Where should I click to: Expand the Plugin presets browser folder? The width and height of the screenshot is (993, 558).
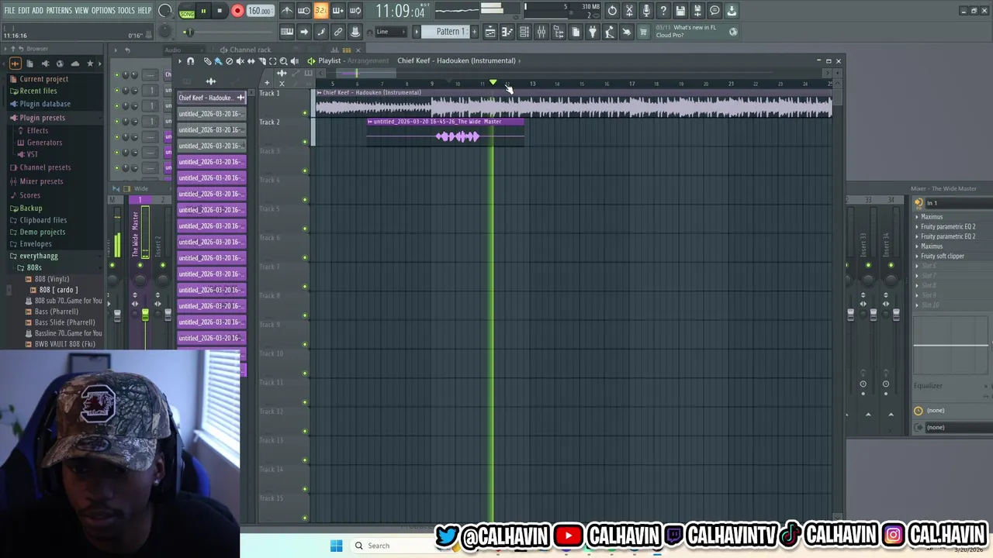click(x=42, y=118)
